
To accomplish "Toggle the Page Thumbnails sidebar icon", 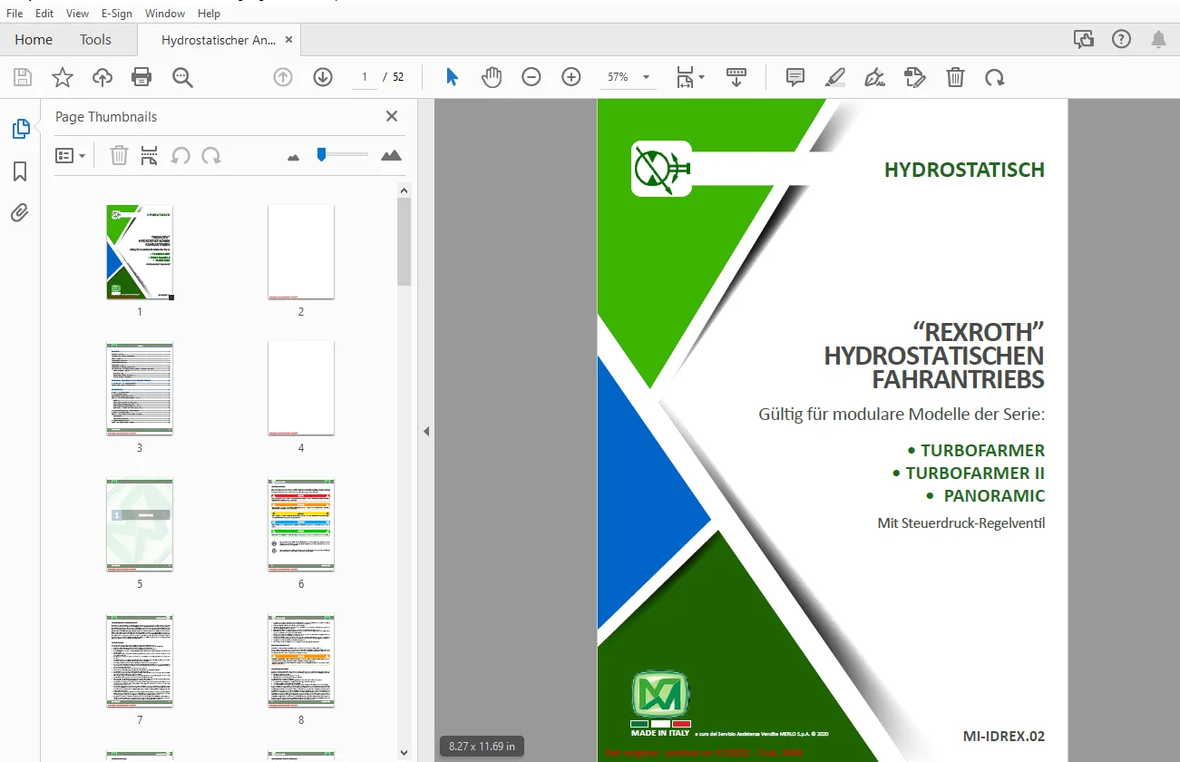I will [x=20, y=130].
